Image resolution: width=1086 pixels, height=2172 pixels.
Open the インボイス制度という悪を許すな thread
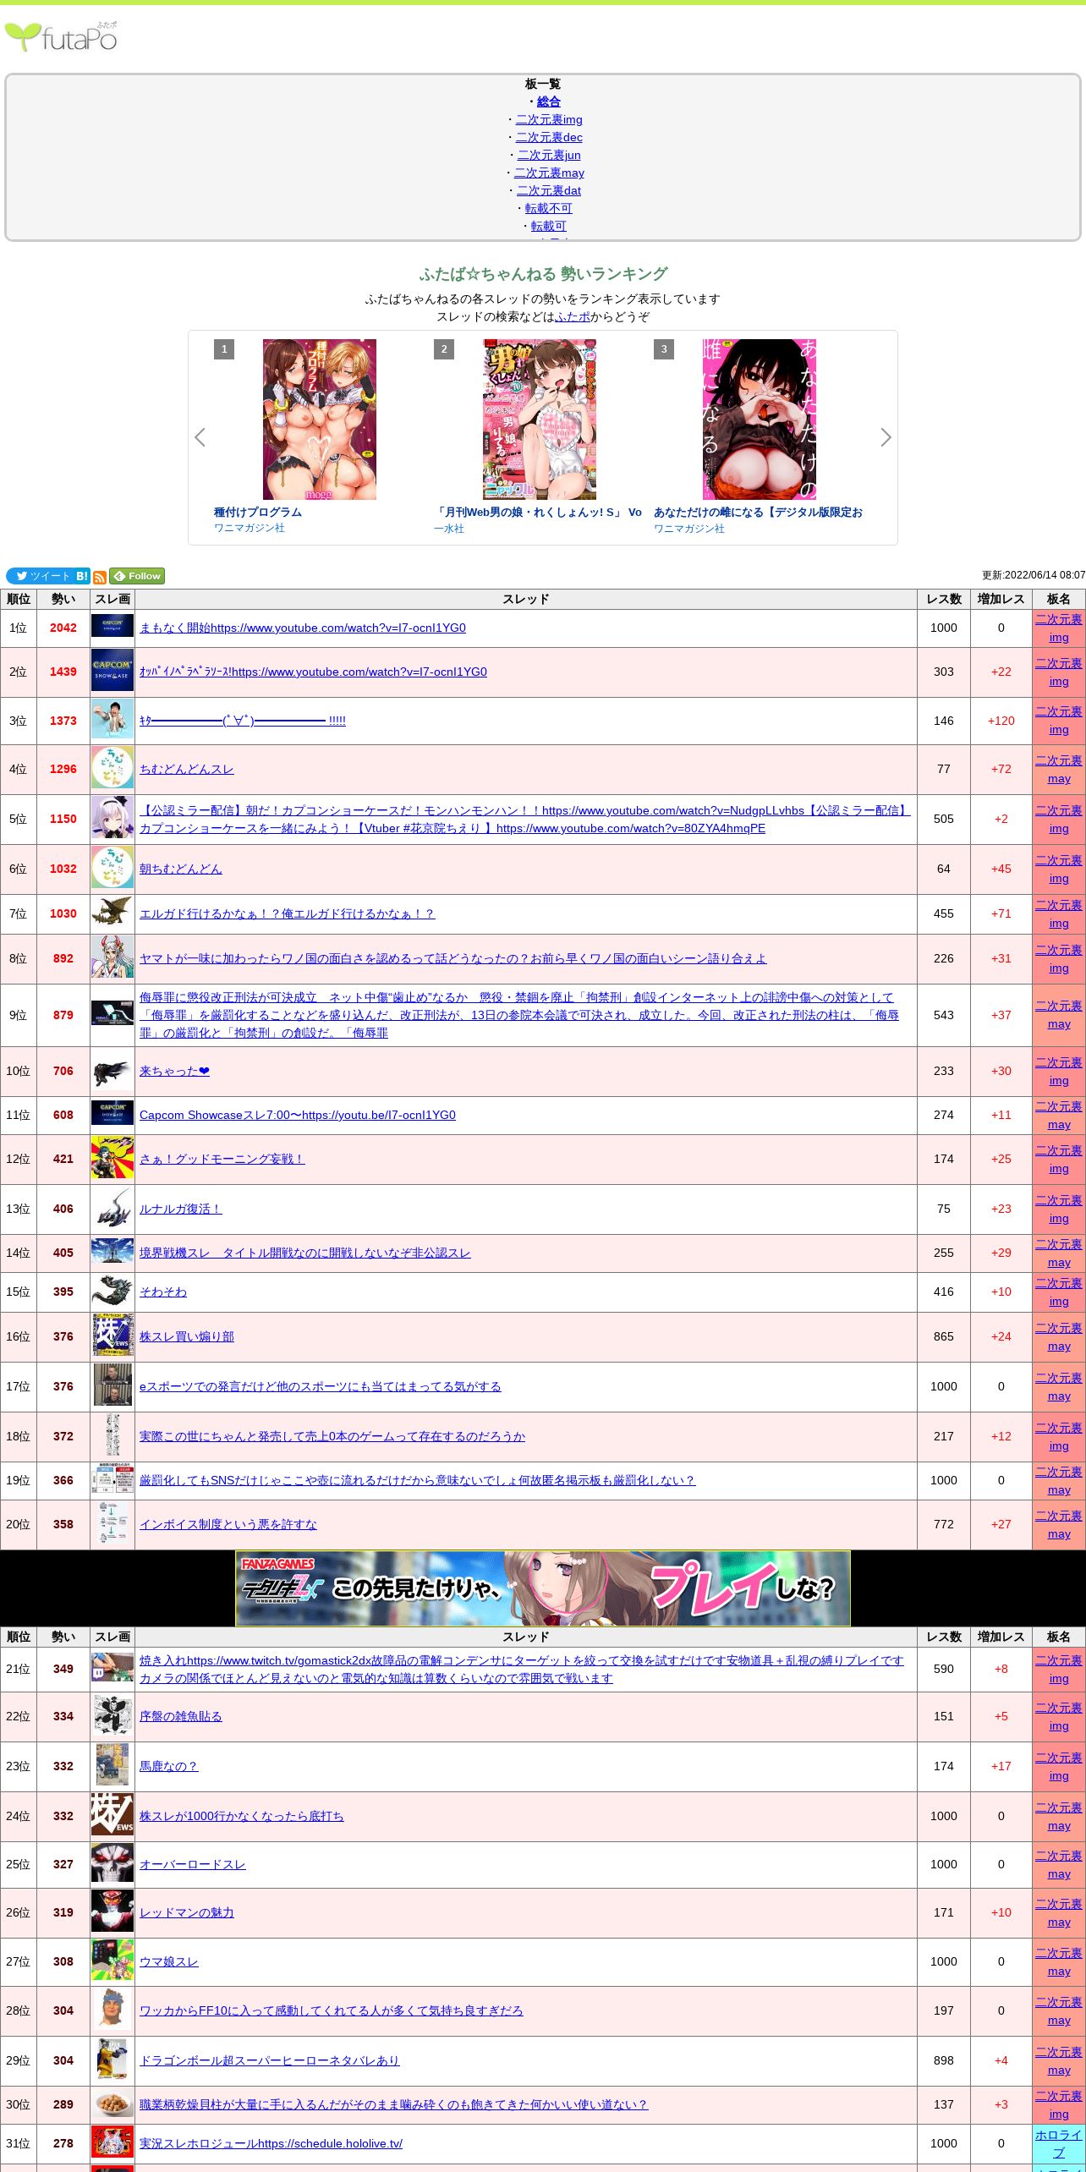[x=228, y=1524]
